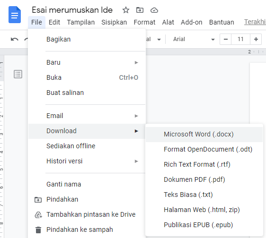Select Dokumen PDF (.pdf) option
The height and width of the screenshot is (238, 266).
coord(204,179)
